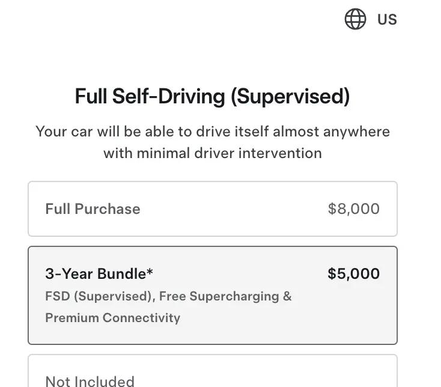The image size is (441, 387).
Task: Choose the 3-Year Bundle option
Action: [x=213, y=295]
